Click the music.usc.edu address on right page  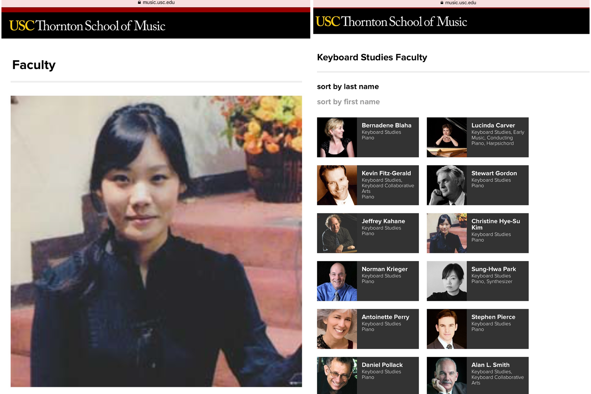click(x=460, y=3)
